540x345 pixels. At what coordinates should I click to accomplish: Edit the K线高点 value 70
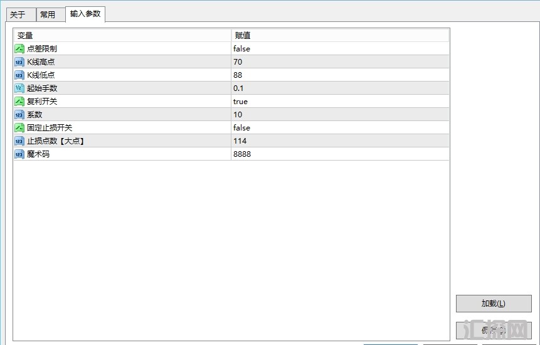pos(238,61)
